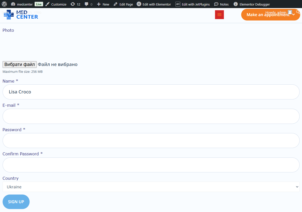Click the admin bar search magnifier

click(x=298, y=12)
